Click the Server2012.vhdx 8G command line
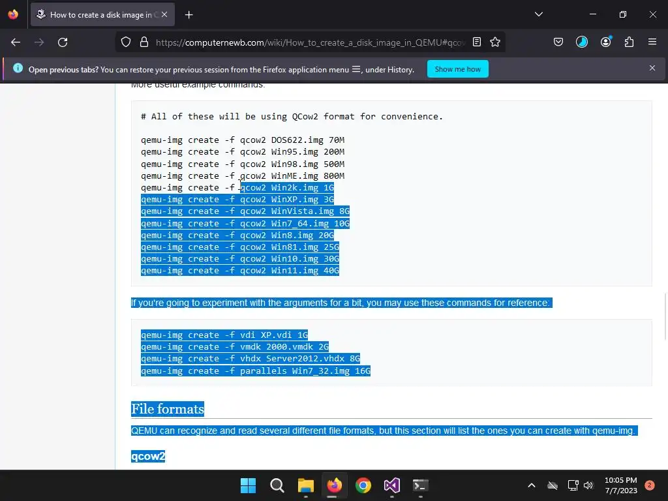The height and width of the screenshot is (501, 668). point(250,359)
